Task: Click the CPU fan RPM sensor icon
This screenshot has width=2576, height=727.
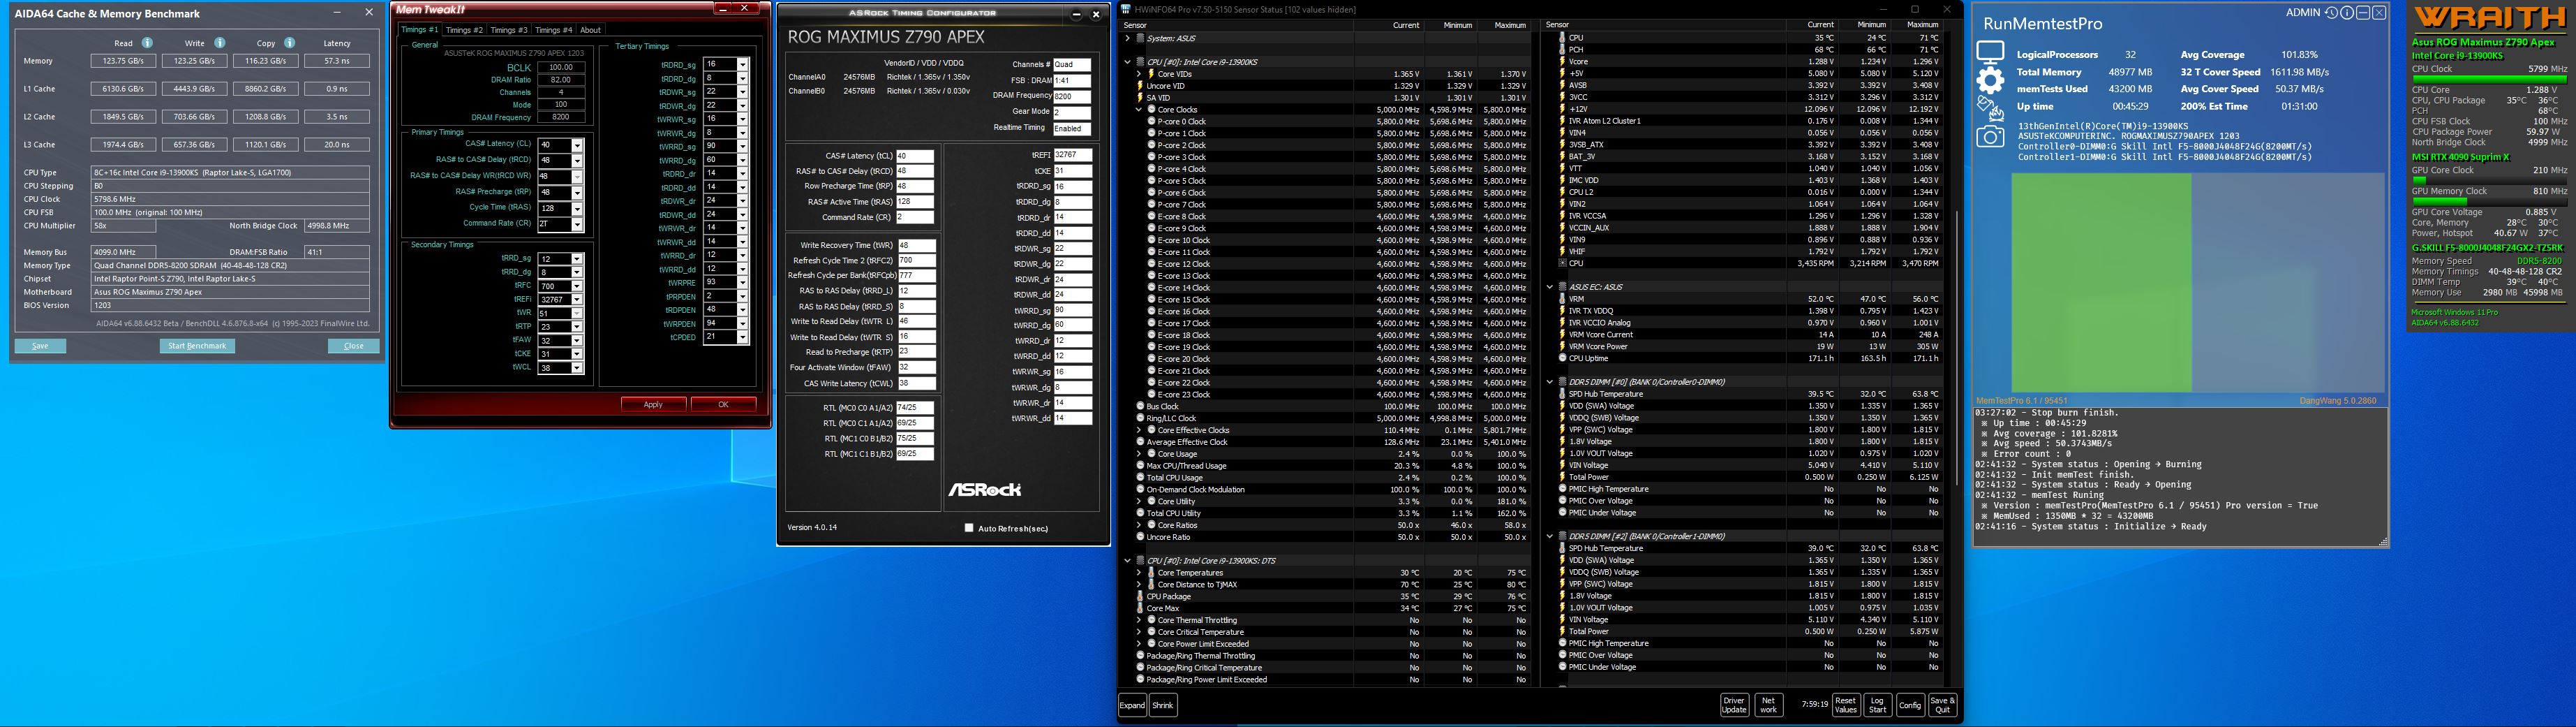Action: (x=1563, y=264)
